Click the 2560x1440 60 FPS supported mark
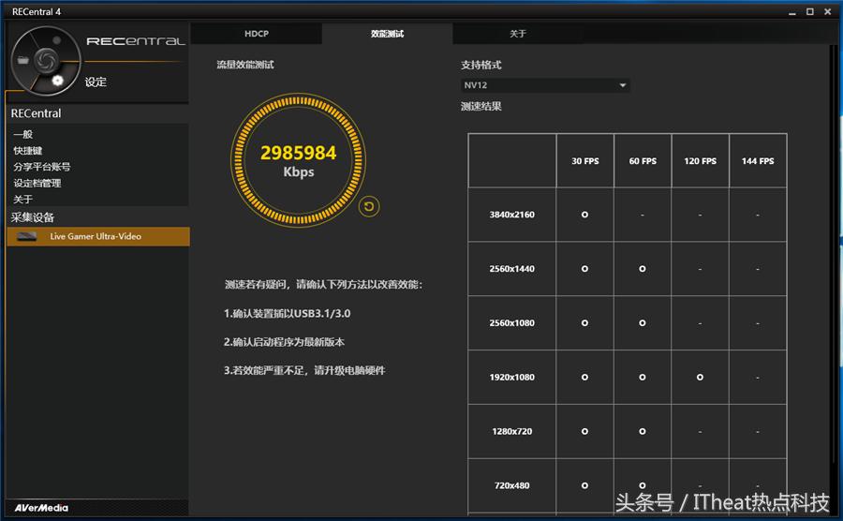Image resolution: width=843 pixels, height=521 pixels. point(642,269)
